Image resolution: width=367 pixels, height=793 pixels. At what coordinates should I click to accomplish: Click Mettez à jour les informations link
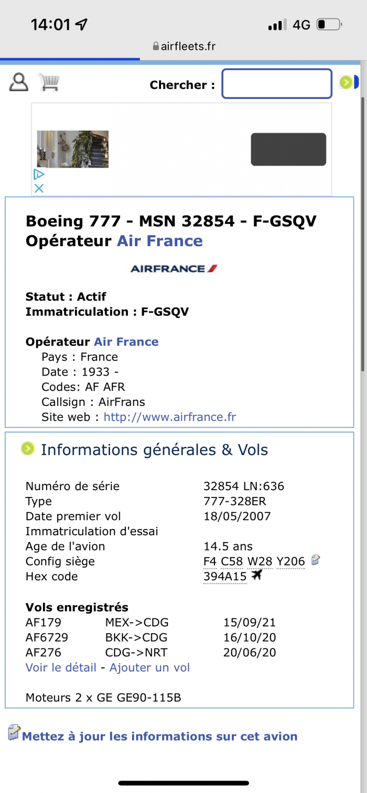click(x=159, y=736)
